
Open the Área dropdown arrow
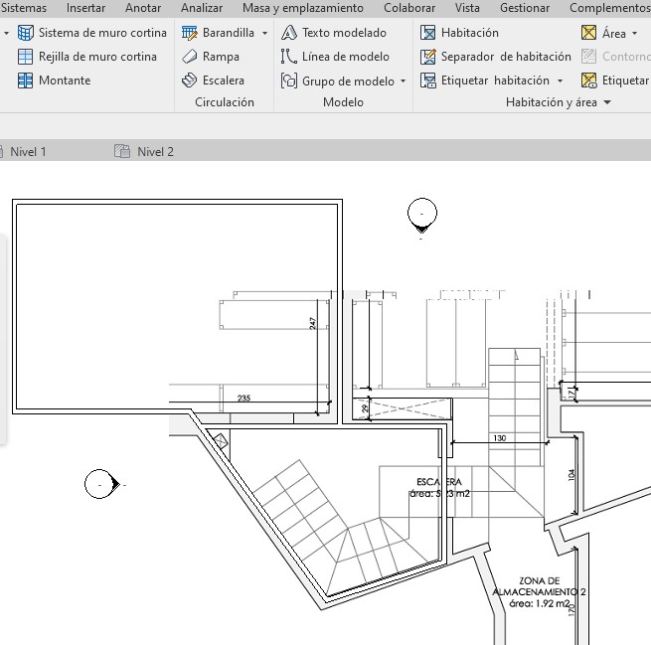[x=635, y=34]
